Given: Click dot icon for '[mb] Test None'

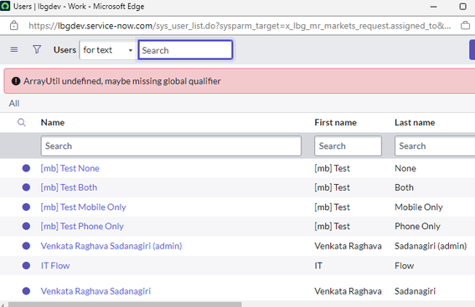Looking at the screenshot, I should point(26,168).
